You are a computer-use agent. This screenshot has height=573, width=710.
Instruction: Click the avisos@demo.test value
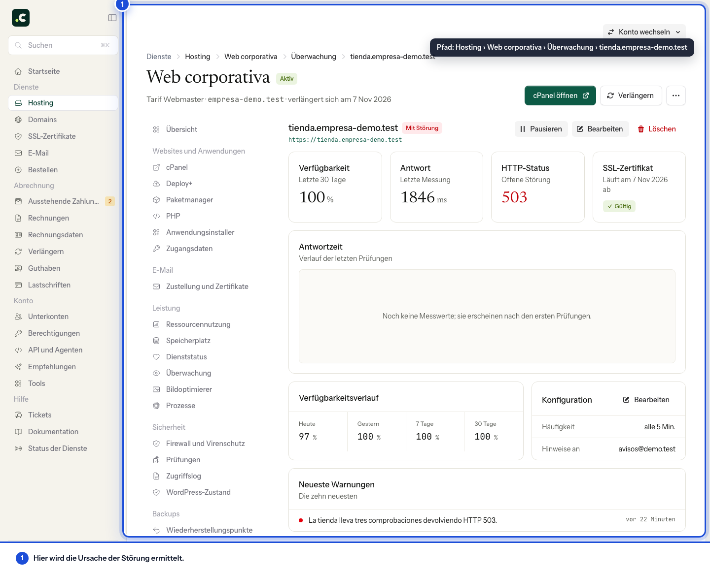[647, 449]
